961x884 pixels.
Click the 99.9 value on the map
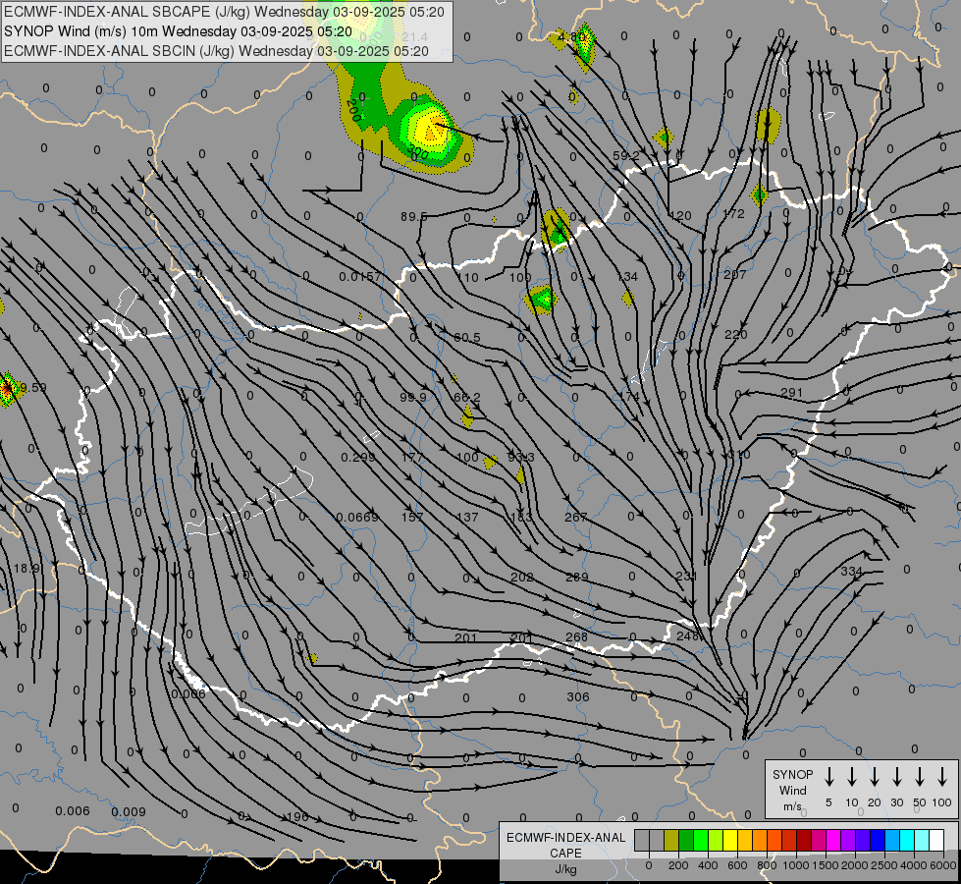pos(413,397)
